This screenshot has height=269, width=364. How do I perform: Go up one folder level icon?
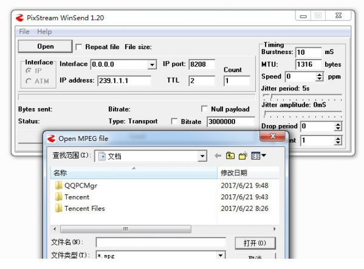click(x=230, y=155)
